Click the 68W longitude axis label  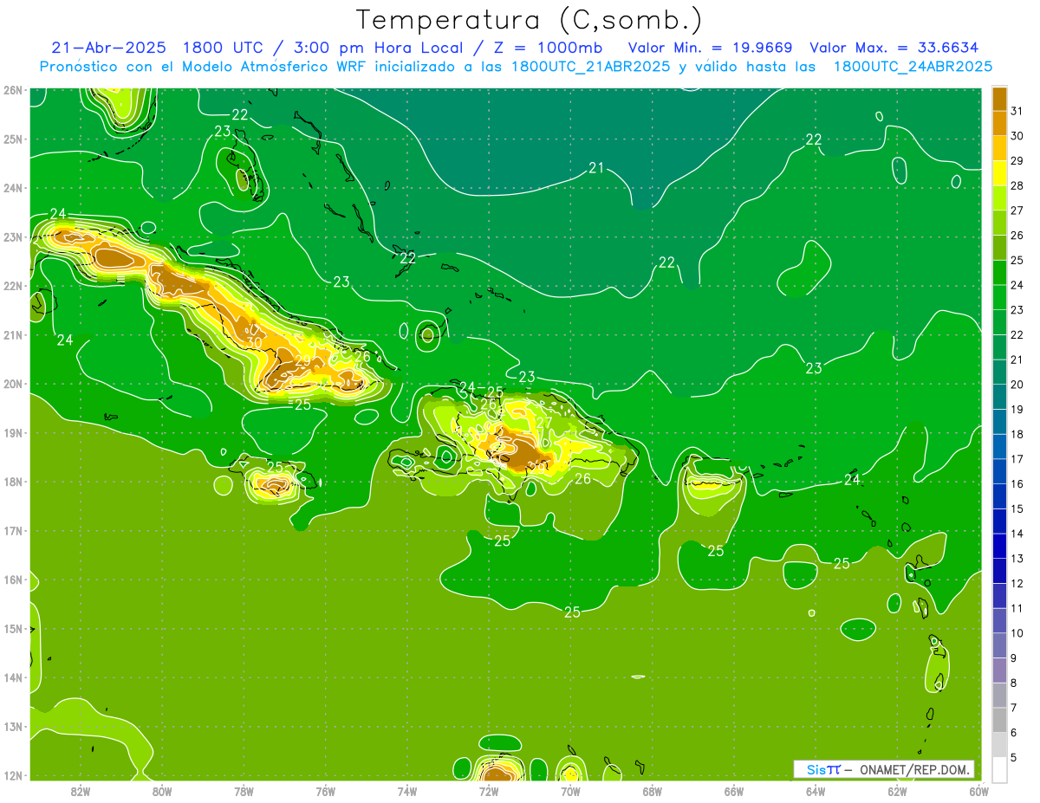(652, 791)
